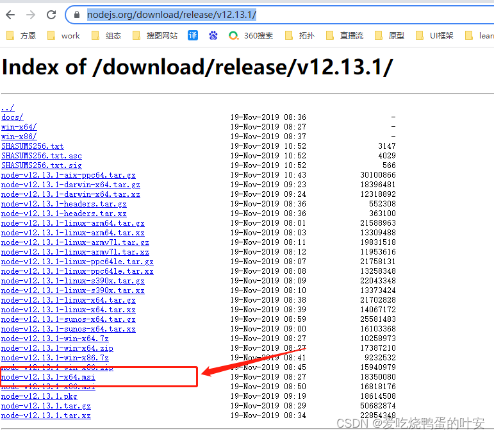The image size is (494, 436).
Task: Click file size 30100866 of aix-ppc64.tar.gz
Action: tap(378, 175)
